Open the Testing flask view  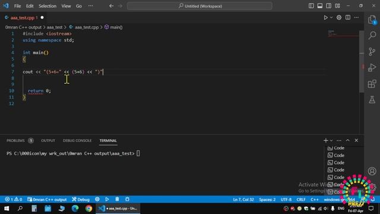coord(372,100)
